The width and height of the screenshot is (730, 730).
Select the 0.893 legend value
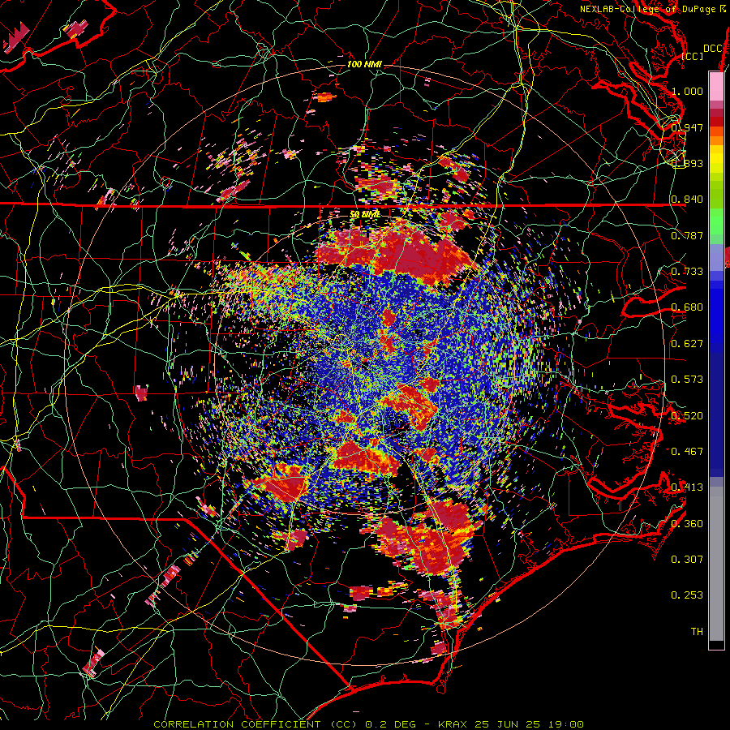(687, 163)
